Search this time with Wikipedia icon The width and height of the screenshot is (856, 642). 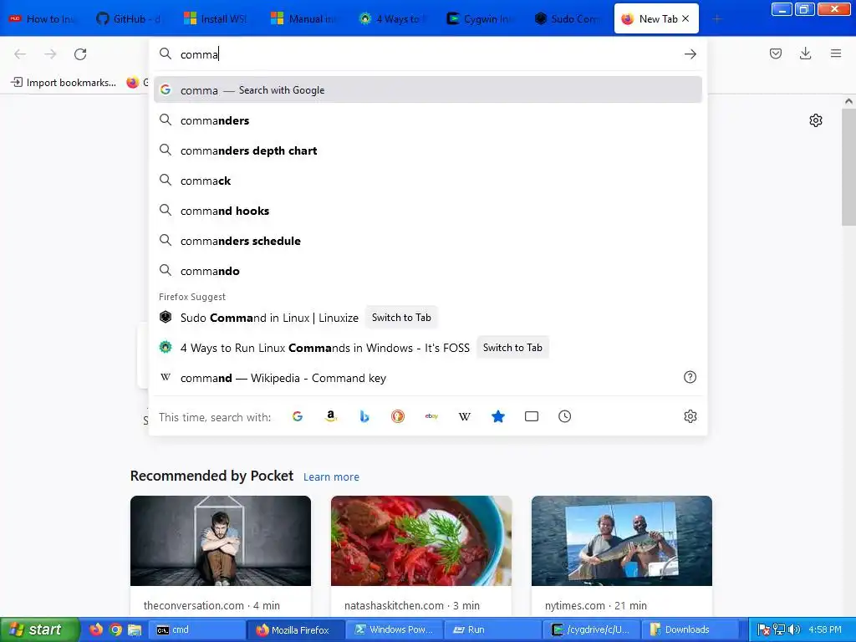(465, 416)
